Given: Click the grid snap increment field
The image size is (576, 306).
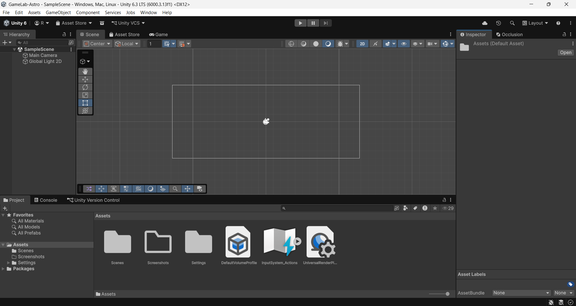Looking at the screenshot, I should [x=154, y=44].
